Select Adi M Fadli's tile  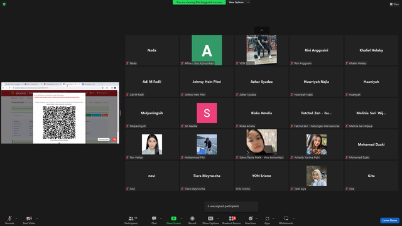click(152, 82)
